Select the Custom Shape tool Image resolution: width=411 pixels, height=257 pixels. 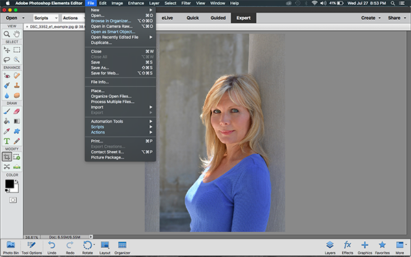(x=16, y=131)
